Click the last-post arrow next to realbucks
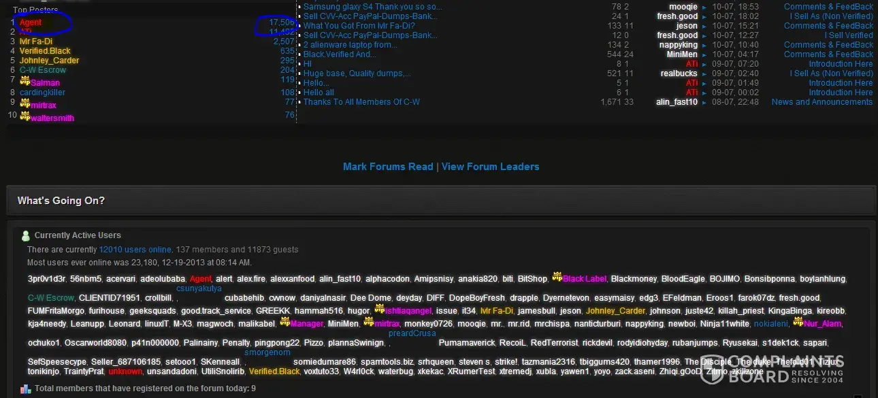This screenshot has width=878, height=398. (704, 73)
